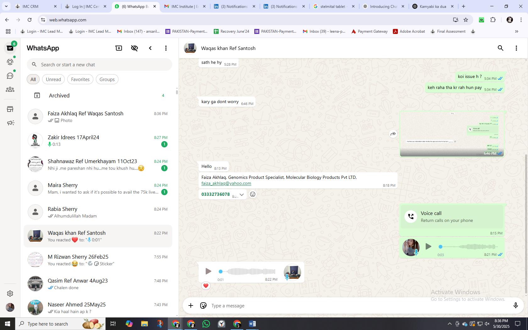Start a new chat icon
The height and width of the screenshot is (330, 528).
(x=119, y=48)
